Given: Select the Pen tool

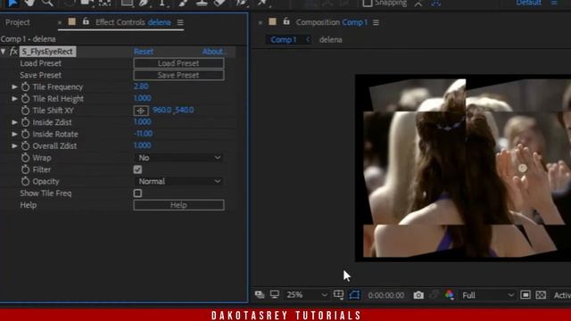Looking at the screenshot, I should [144, 3].
